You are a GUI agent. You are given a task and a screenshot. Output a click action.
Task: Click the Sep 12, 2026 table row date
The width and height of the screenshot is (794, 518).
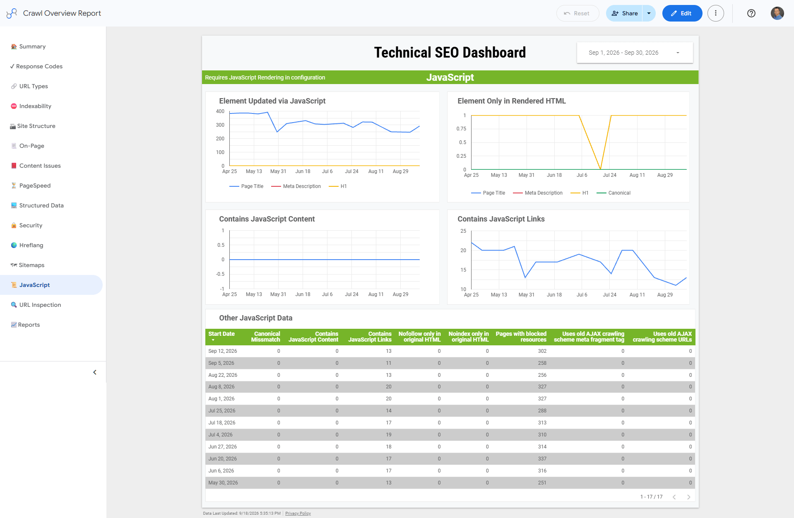click(223, 351)
